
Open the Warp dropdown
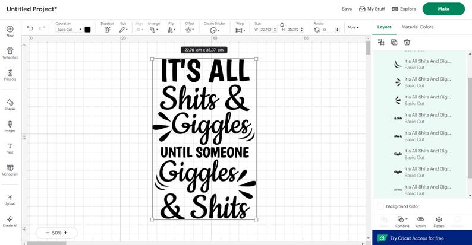(x=240, y=30)
